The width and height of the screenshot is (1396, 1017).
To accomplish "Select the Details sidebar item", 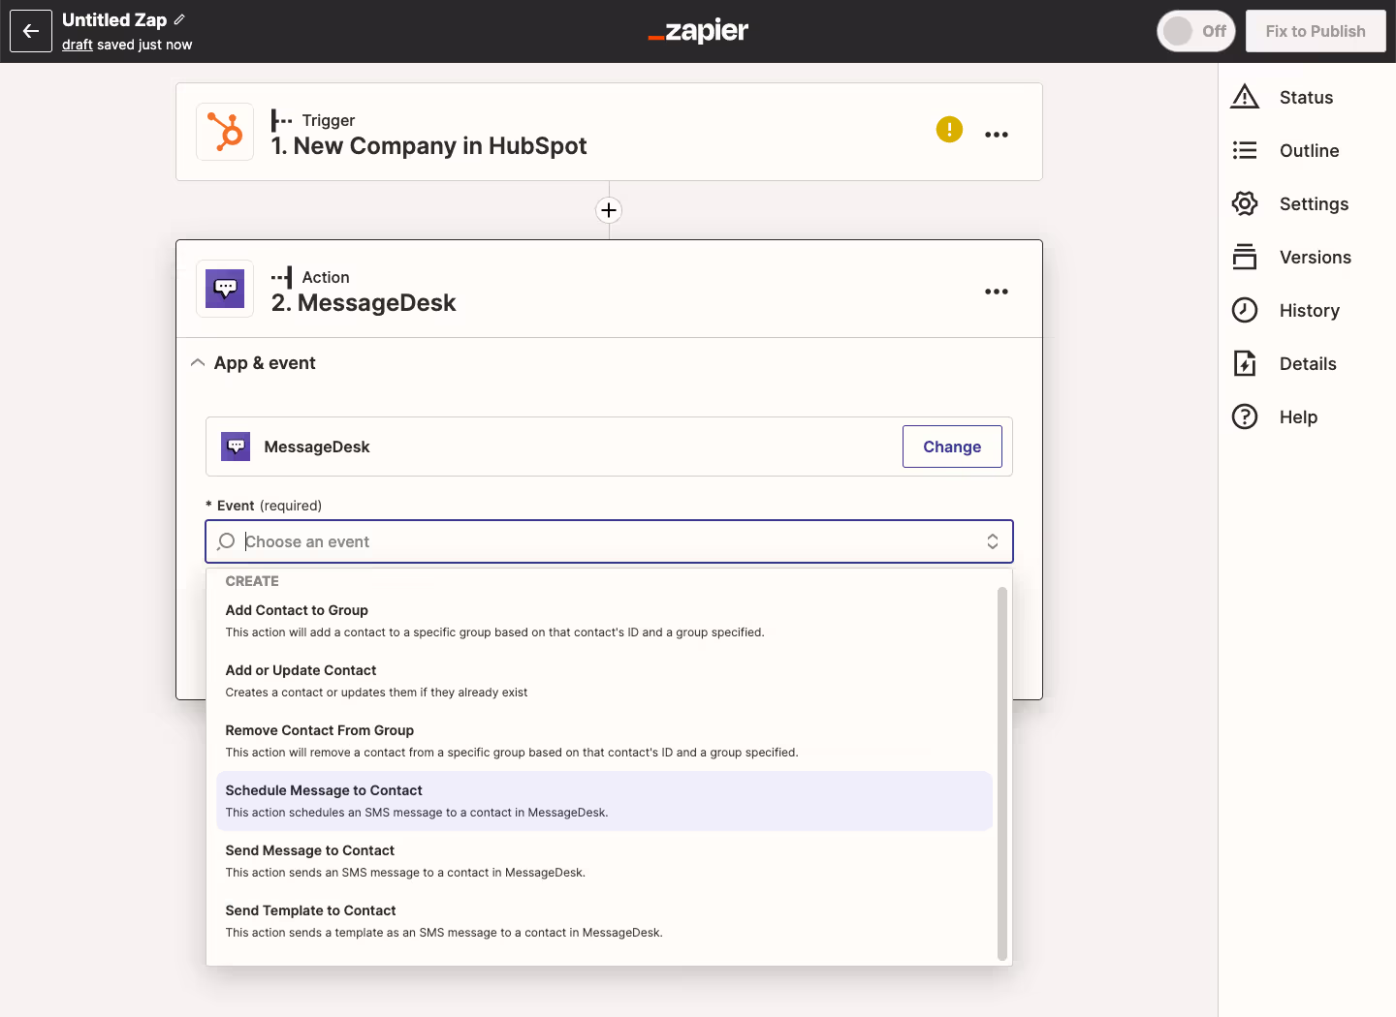I will pyautogui.click(x=1245, y=363).
